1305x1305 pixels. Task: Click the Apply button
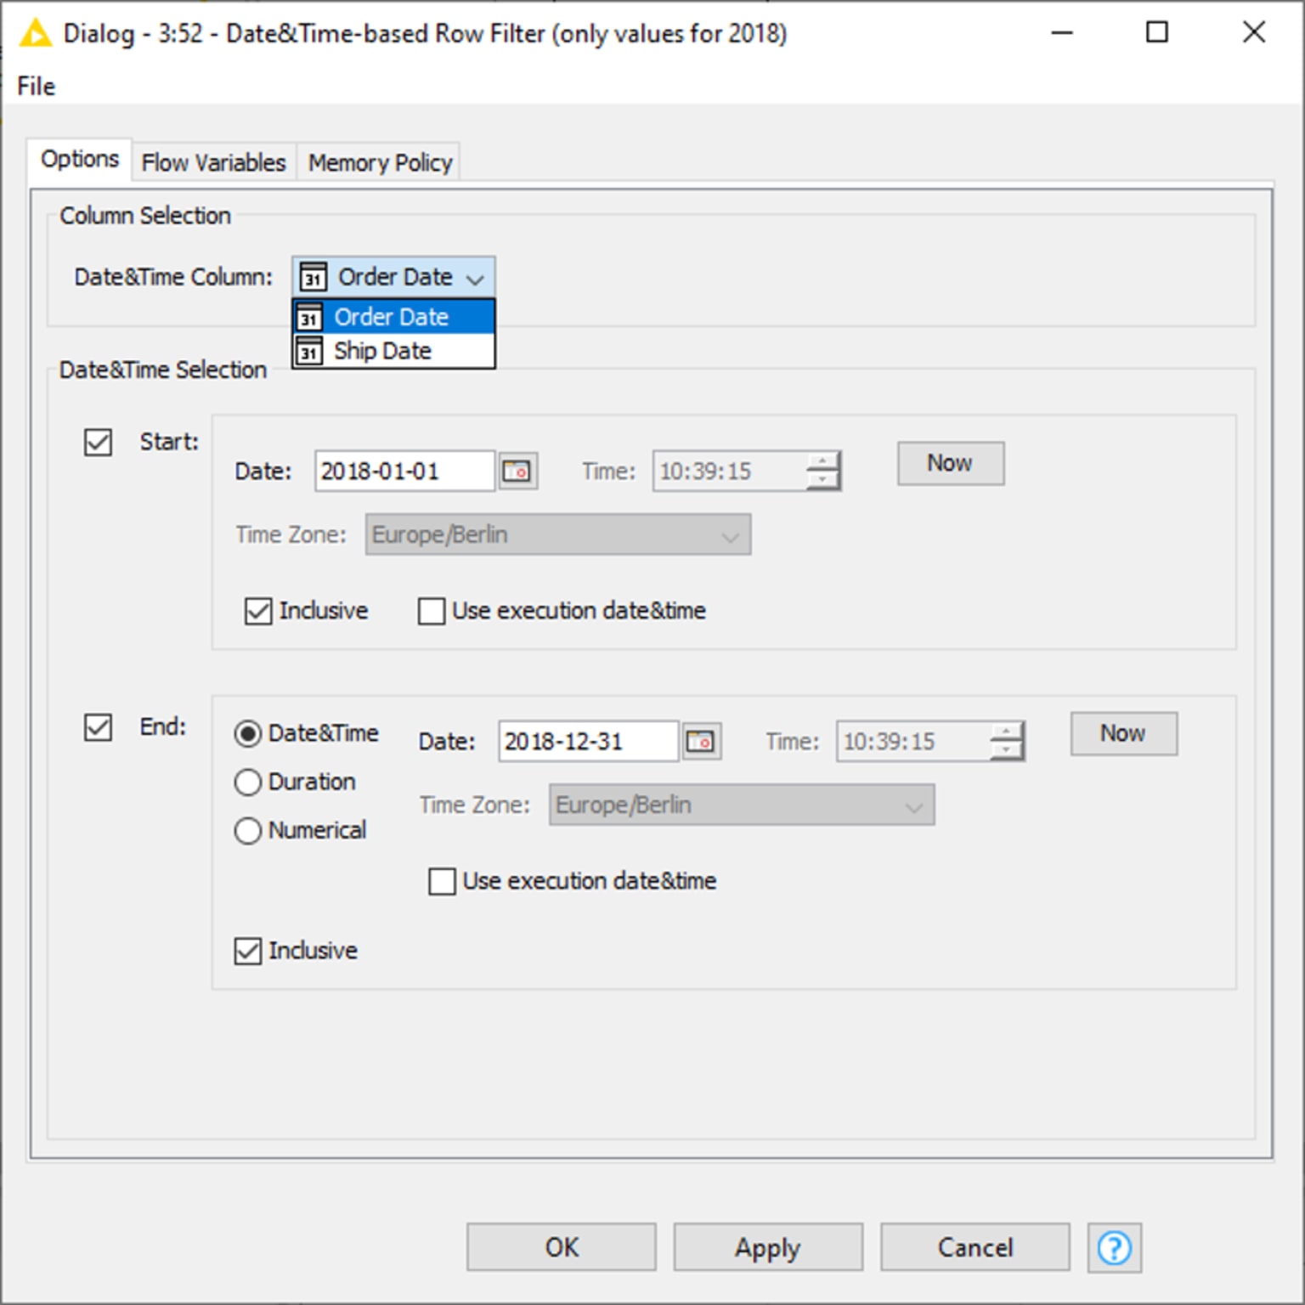pyautogui.click(x=768, y=1247)
